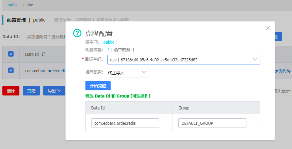Click the red 删除 button
Screen dimensions: 292x149
pos(11,91)
